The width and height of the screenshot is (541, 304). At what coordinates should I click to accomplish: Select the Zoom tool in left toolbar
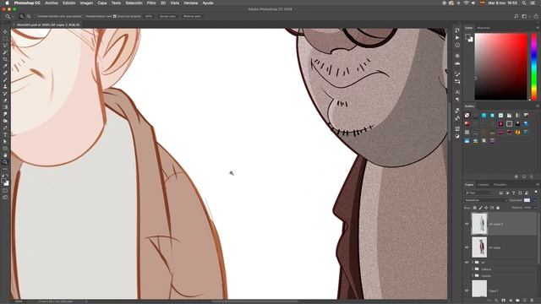coord(5,162)
